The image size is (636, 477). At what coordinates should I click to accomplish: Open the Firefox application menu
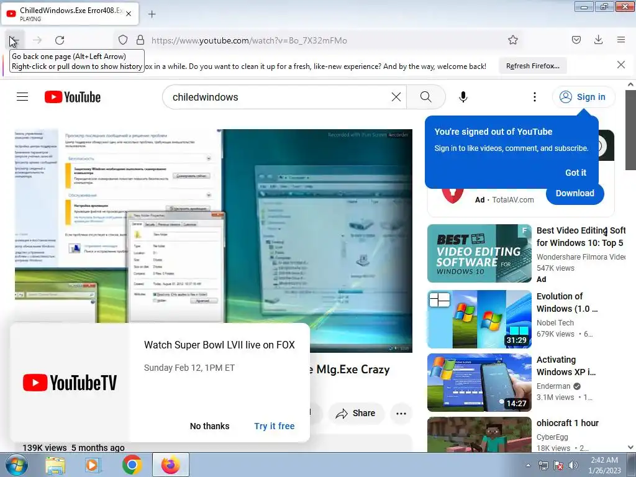click(621, 40)
